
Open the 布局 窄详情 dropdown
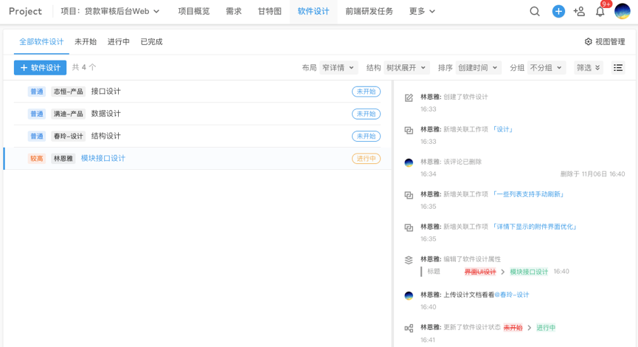pyautogui.click(x=338, y=68)
